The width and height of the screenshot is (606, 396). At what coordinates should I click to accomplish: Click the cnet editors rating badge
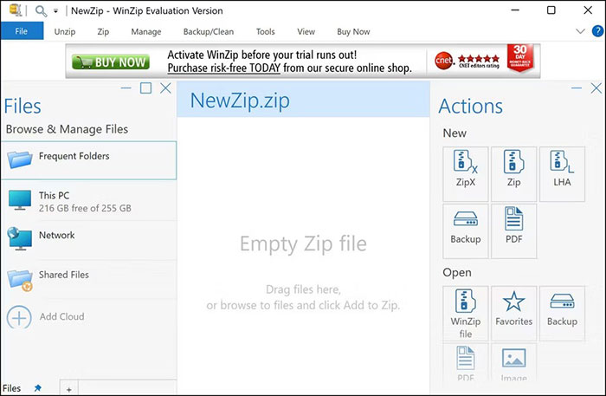point(467,61)
